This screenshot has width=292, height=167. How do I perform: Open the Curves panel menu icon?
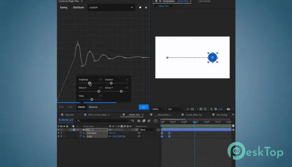[x=82, y=1]
